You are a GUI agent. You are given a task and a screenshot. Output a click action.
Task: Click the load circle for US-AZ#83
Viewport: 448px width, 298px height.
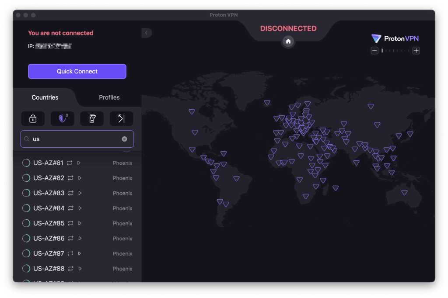26,193
